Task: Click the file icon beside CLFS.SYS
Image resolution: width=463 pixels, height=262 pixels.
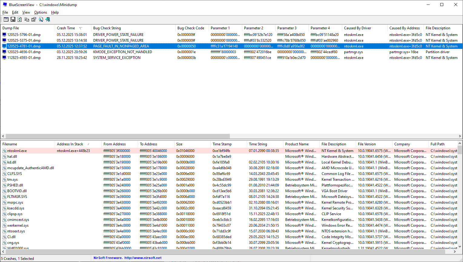Action: click(x=5, y=174)
